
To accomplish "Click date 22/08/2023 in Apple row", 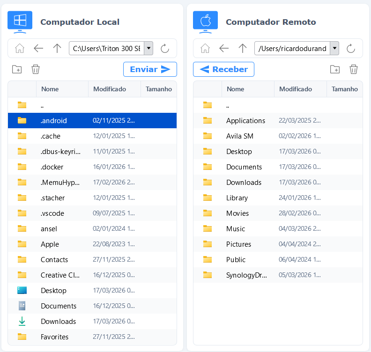I will pos(114,244).
